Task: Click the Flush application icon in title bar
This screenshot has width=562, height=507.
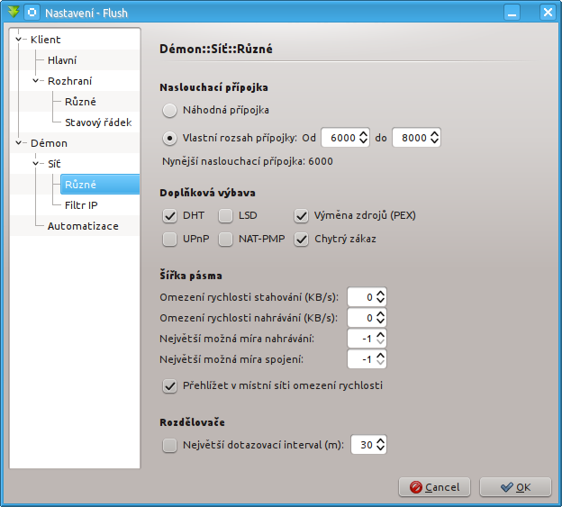Action: click(x=14, y=13)
